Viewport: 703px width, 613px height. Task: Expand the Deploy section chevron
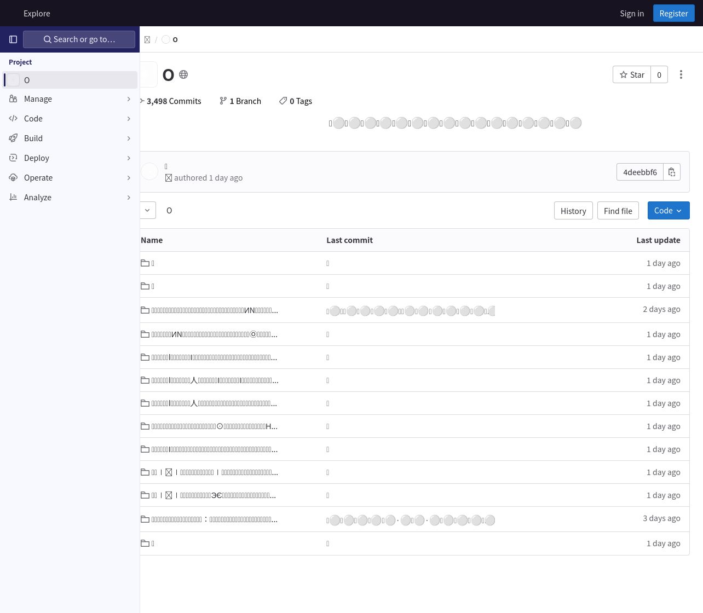129,158
